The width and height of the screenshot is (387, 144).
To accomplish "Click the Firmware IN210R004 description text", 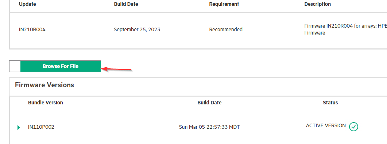I will point(345,29).
